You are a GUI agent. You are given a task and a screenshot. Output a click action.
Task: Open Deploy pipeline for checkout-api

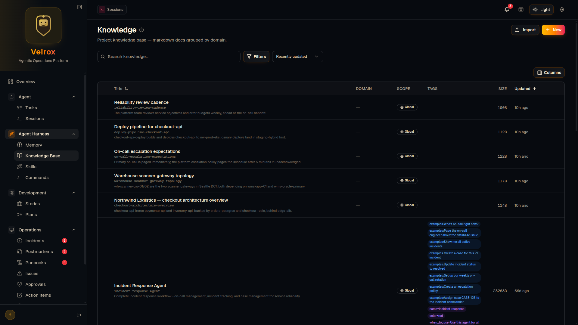coord(148,127)
